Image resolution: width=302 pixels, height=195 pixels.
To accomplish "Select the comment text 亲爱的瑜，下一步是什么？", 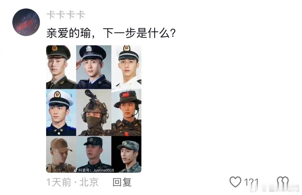I will (x=111, y=33).
